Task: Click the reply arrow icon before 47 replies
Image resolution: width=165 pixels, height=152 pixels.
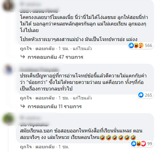Action: (23, 57)
